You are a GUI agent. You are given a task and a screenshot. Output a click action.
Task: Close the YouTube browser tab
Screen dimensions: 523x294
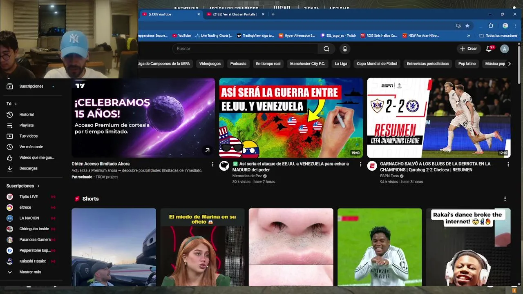199,14
